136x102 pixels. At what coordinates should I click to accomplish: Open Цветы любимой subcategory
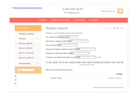click(x=25, y=48)
